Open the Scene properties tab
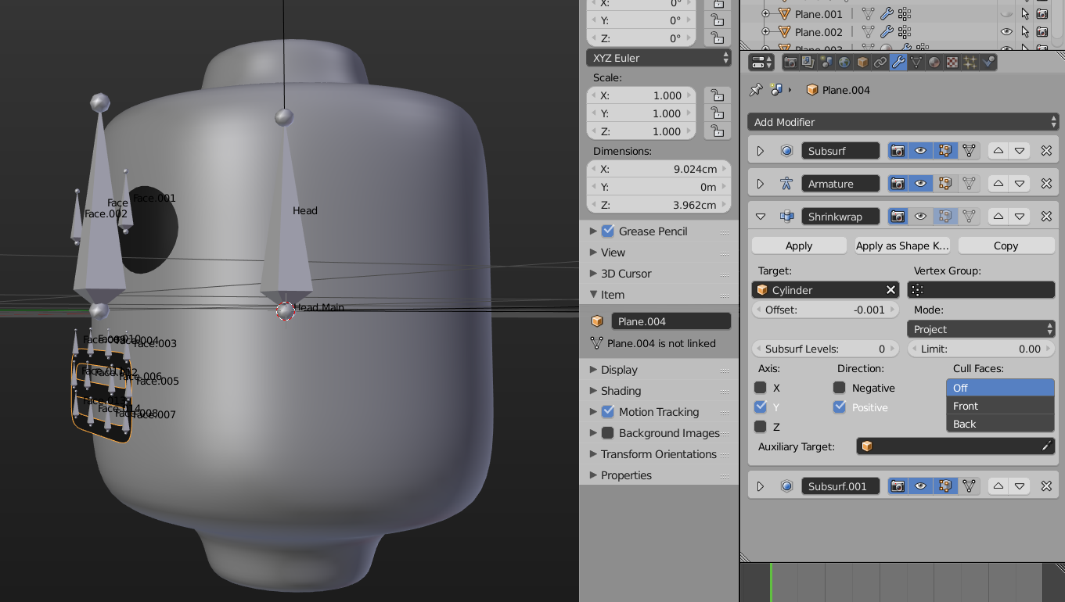The image size is (1065, 602). point(826,63)
